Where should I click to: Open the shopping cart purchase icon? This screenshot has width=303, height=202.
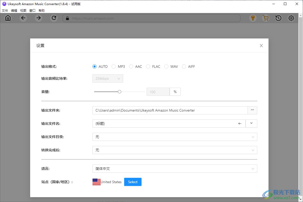pyautogui.click(x=266, y=18)
